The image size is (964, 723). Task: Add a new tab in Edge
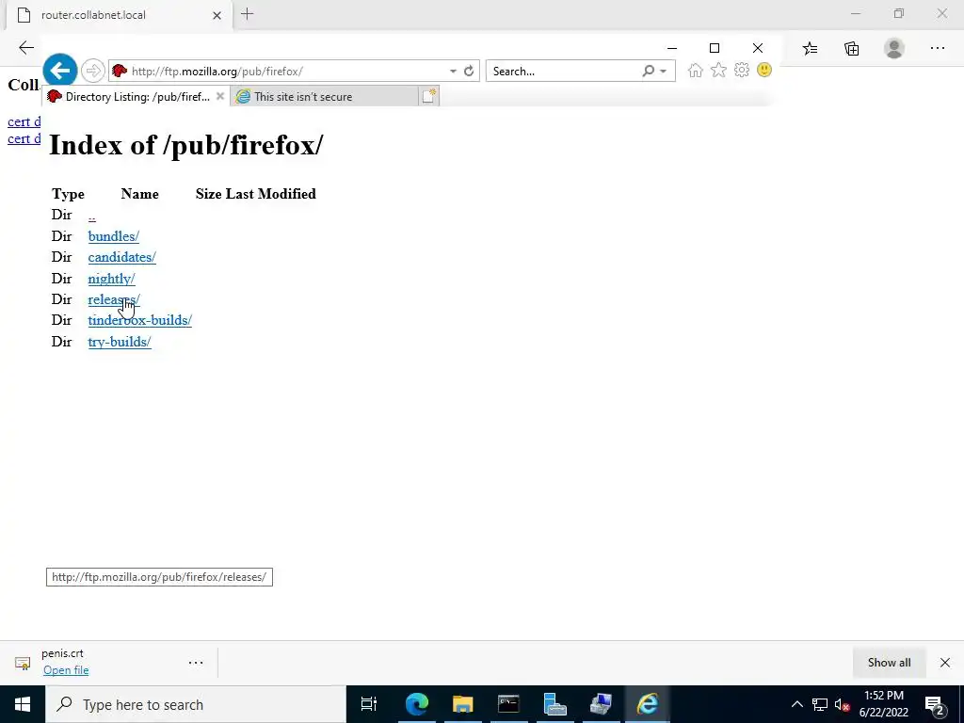pyautogui.click(x=248, y=14)
